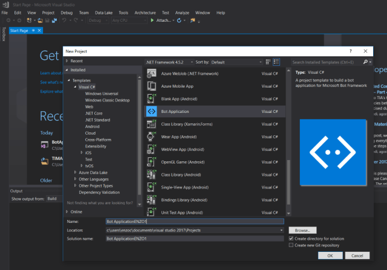Click the Browse... button
This screenshot has height=270, width=387.
click(302, 230)
